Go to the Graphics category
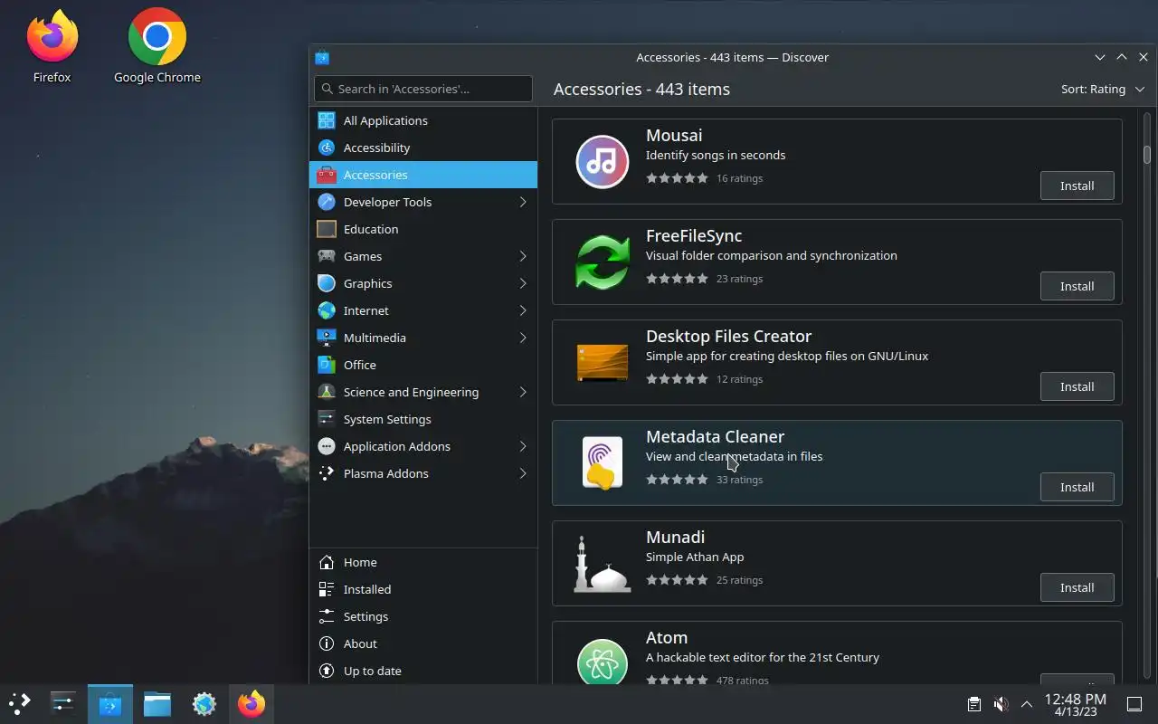The width and height of the screenshot is (1158, 724). (x=423, y=283)
